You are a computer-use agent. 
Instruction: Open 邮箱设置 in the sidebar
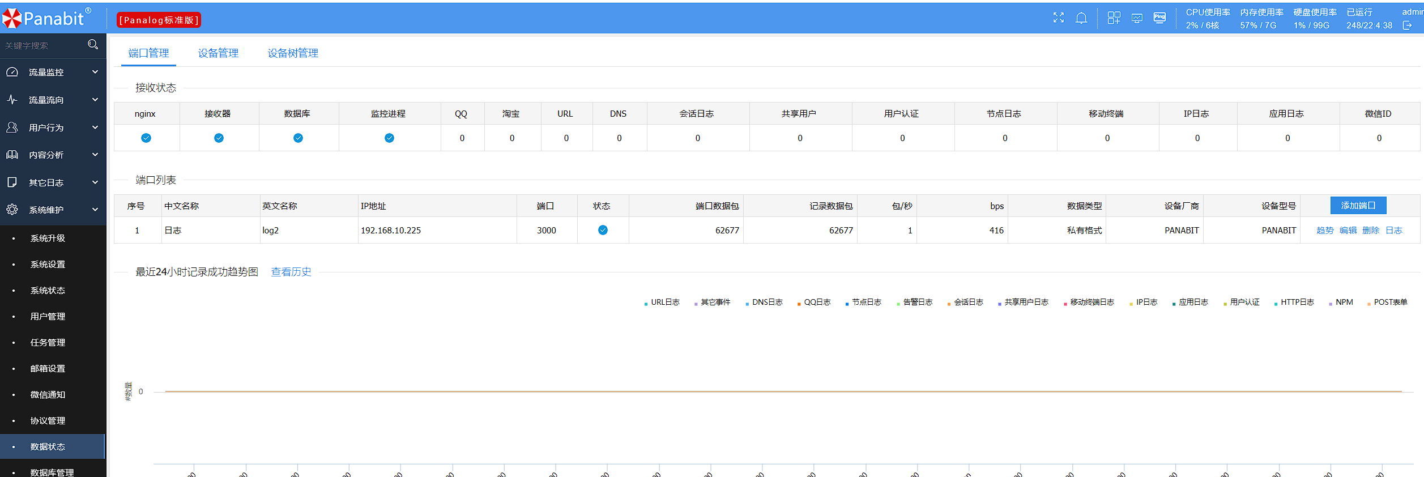[48, 368]
